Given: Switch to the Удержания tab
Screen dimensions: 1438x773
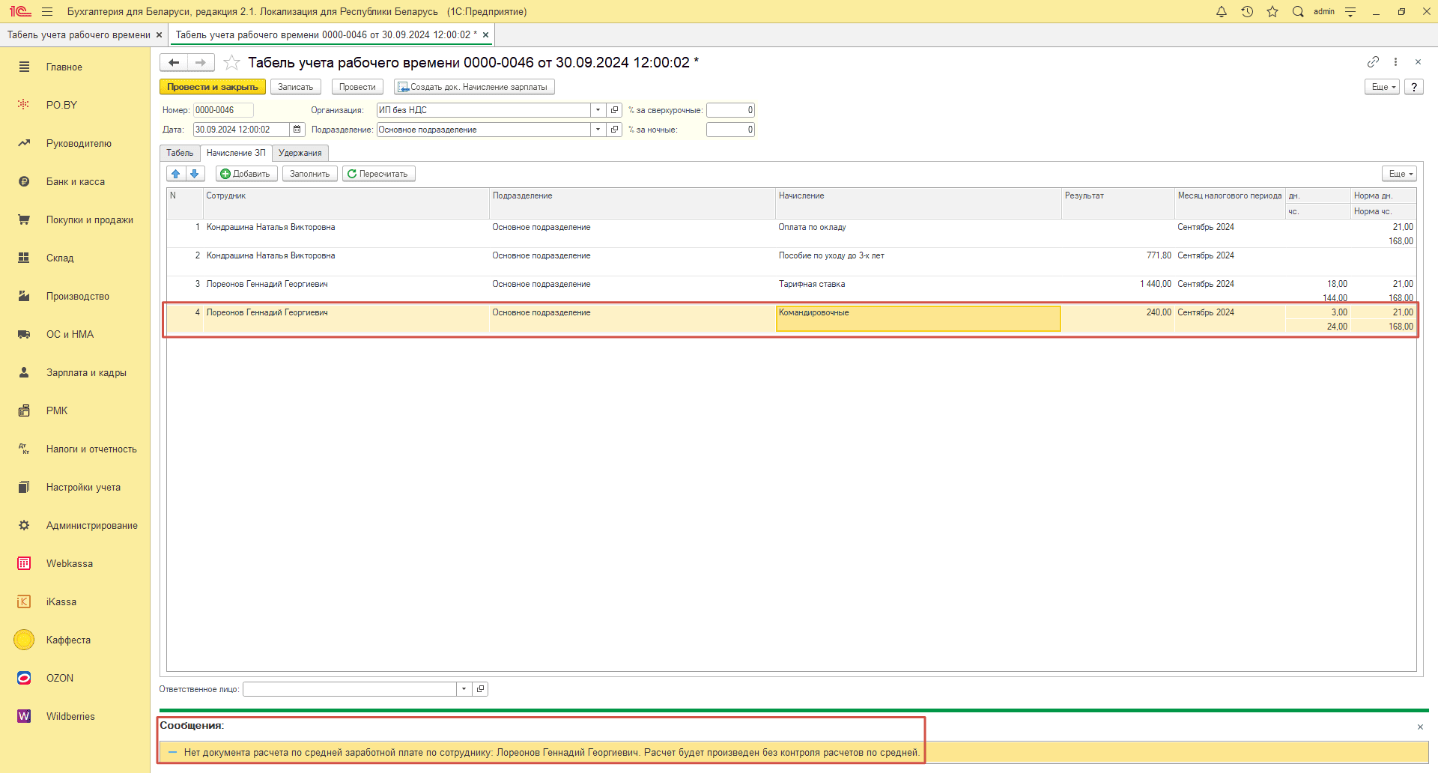Looking at the screenshot, I should [x=300, y=153].
